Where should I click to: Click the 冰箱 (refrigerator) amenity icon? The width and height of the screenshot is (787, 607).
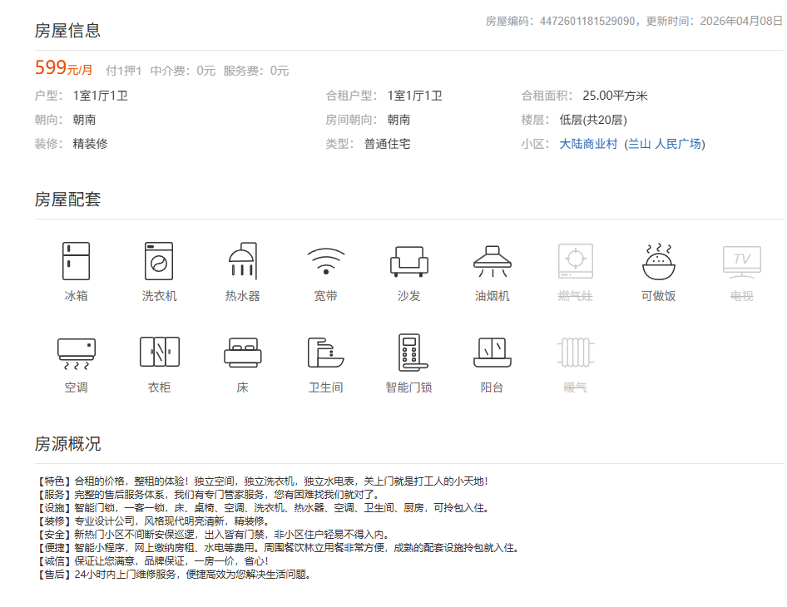tap(77, 262)
